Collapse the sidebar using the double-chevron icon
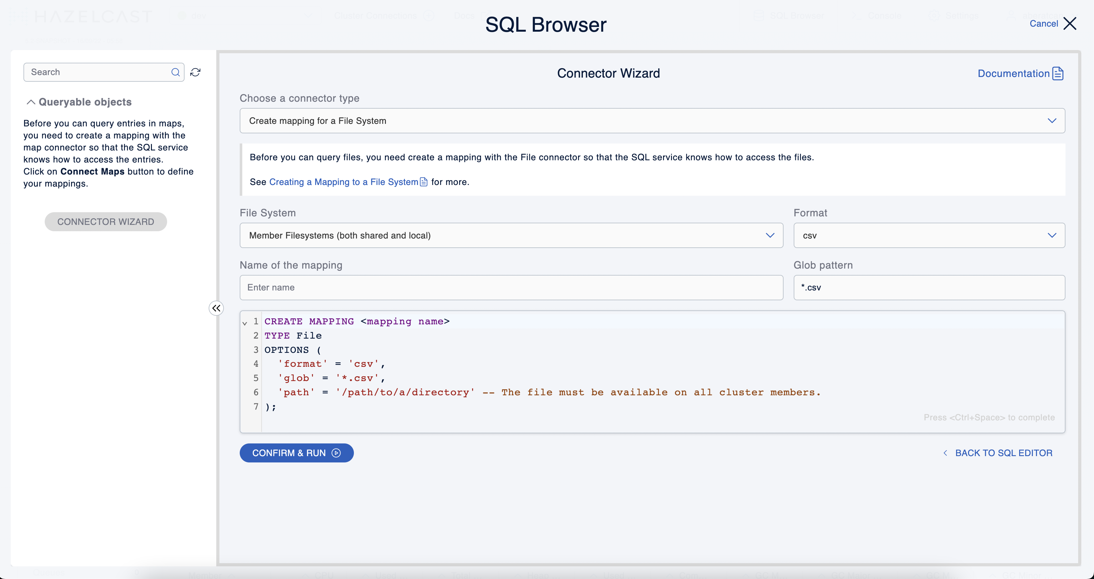1094x579 pixels. 216,308
